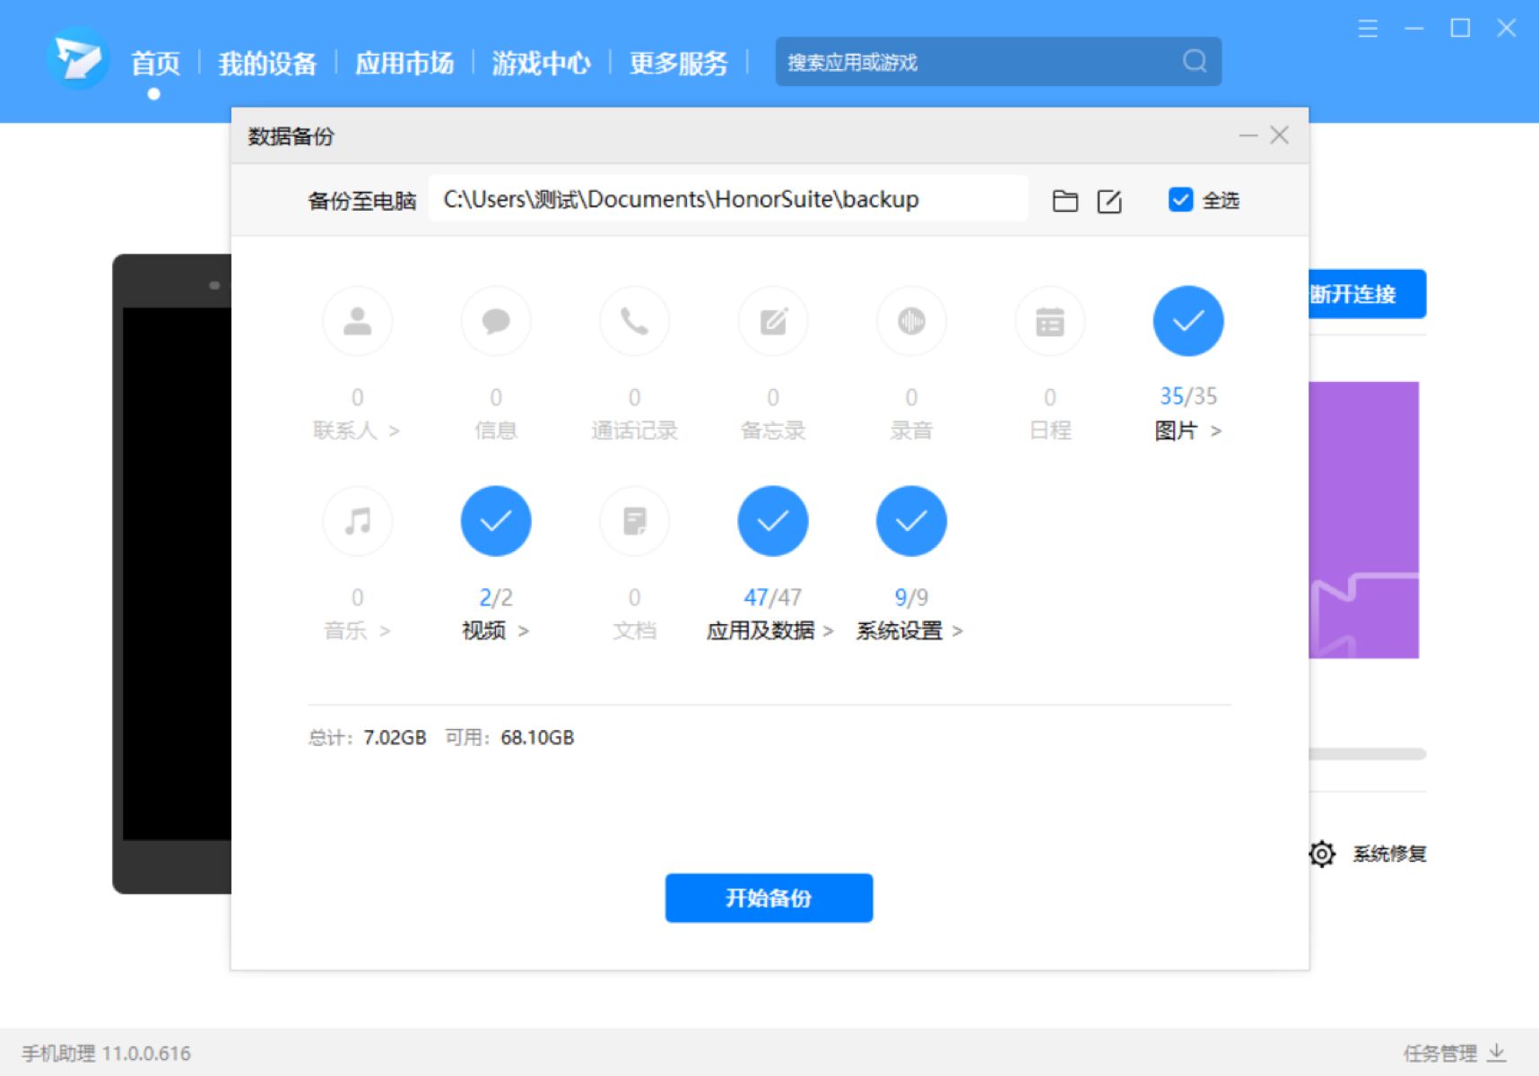Viewport: 1539px width, 1076px height.
Task: Expand the 系统设置 detail view
Action: [x=959, y=630]
